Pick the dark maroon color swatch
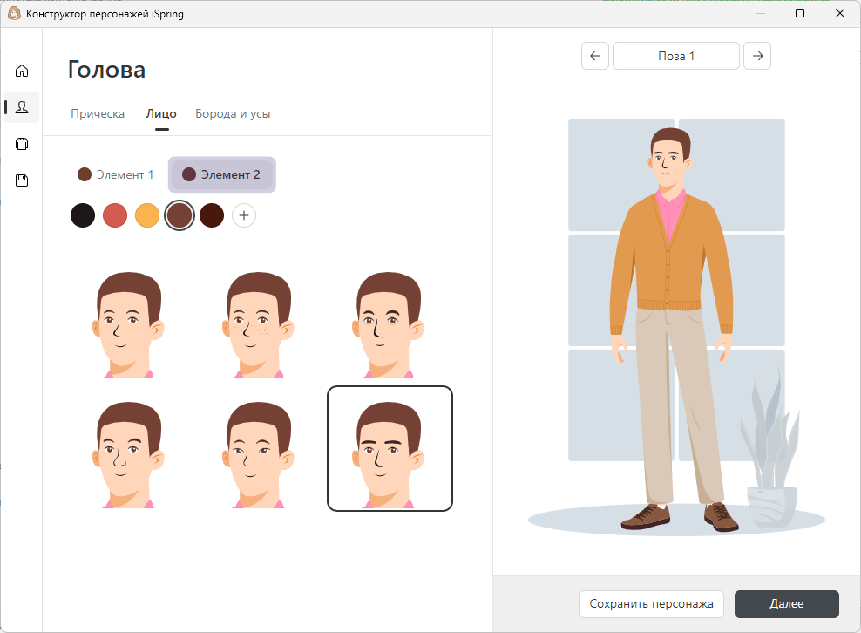 coord(212,215)
